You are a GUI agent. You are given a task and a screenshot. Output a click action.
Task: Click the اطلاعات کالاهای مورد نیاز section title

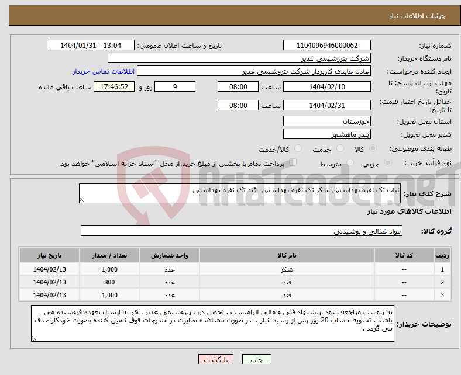point(409,211)
